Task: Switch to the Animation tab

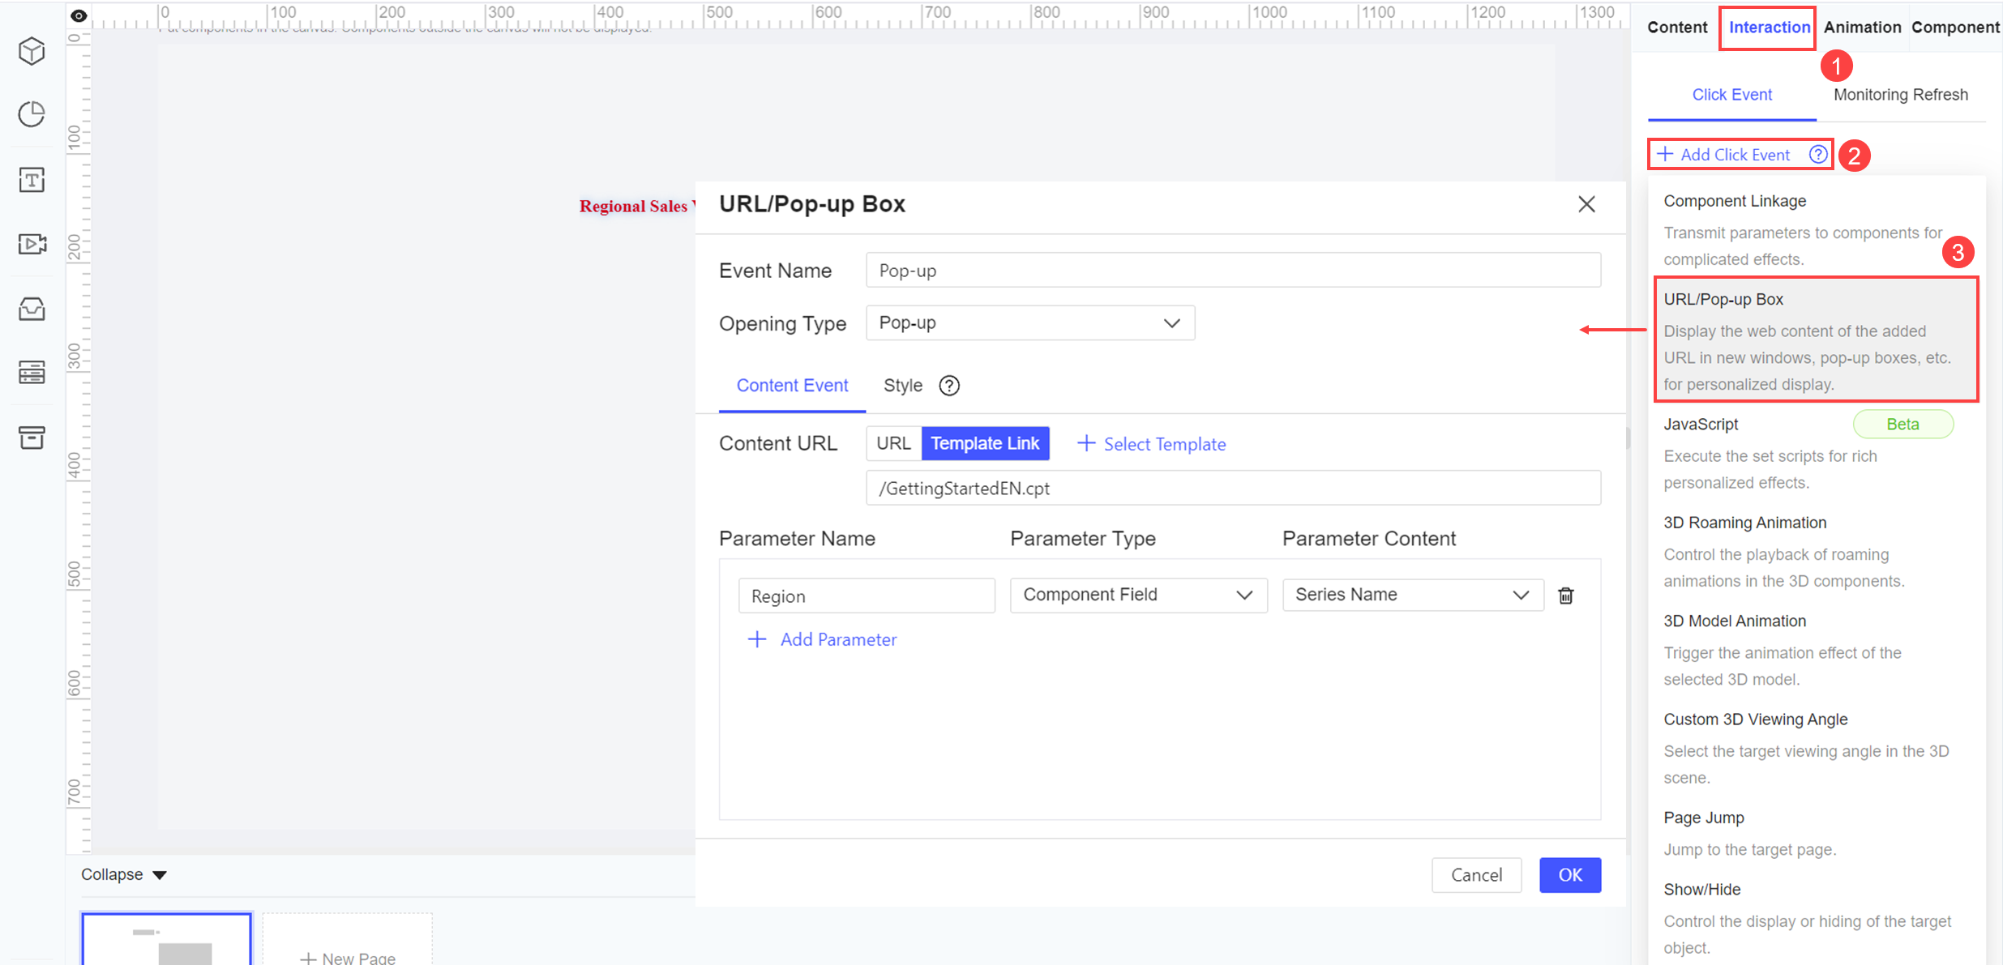Action: click(x=1862, y=27)
